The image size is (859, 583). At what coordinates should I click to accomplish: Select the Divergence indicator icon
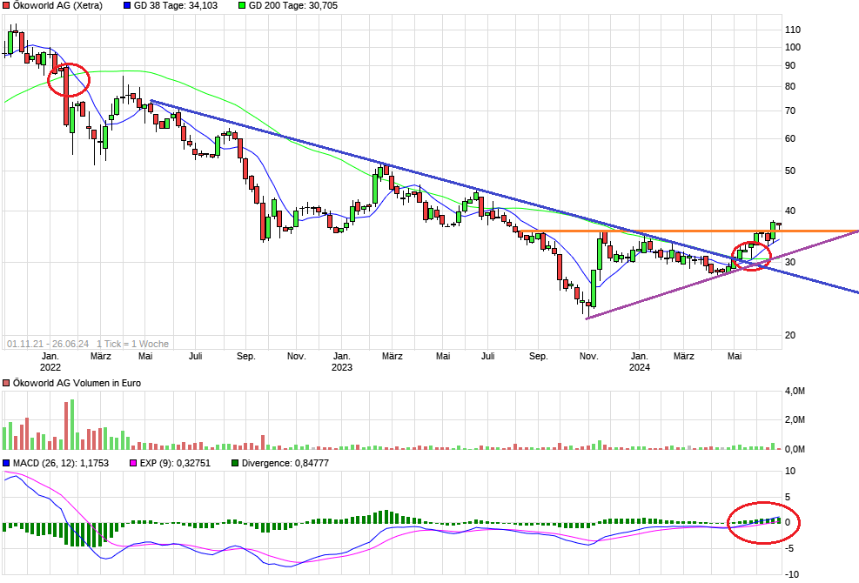[x=233, y=463]
